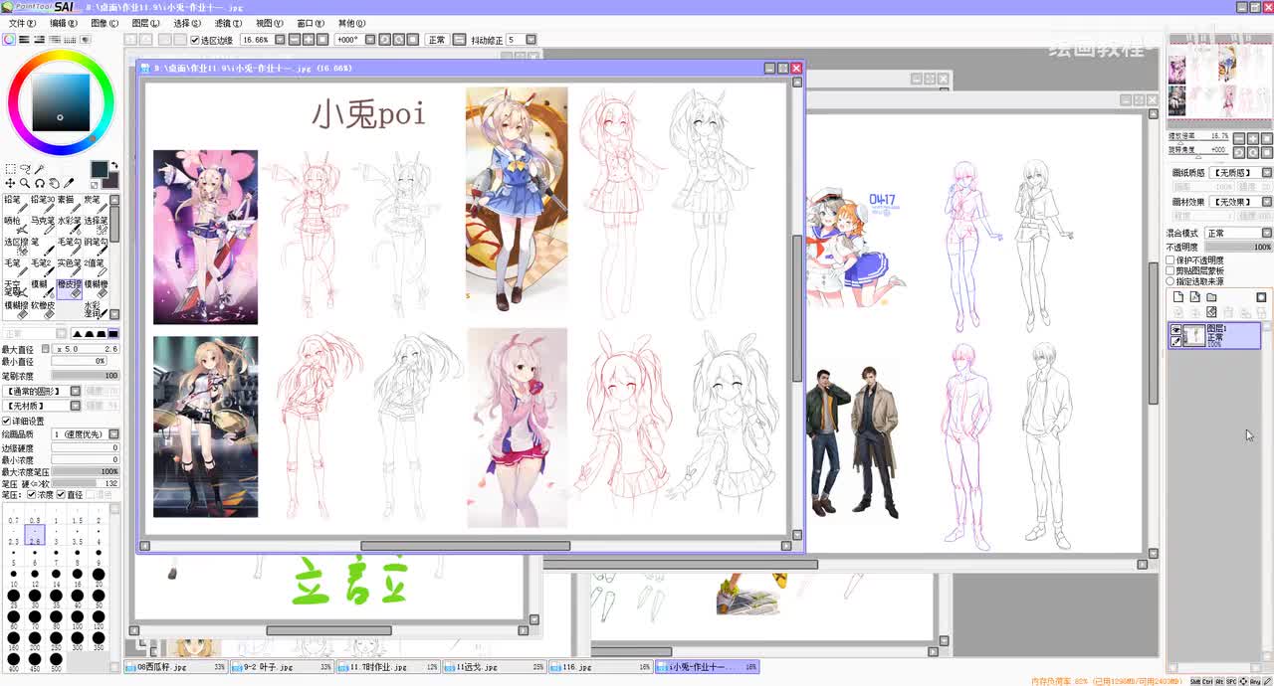Click the navigator canvas thumbnail
This screenshot has width=1274, height=686.
click(1219, 82)
